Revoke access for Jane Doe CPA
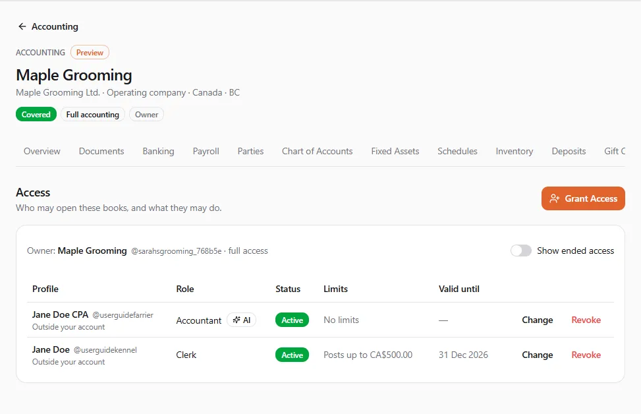 coord(586,320)
